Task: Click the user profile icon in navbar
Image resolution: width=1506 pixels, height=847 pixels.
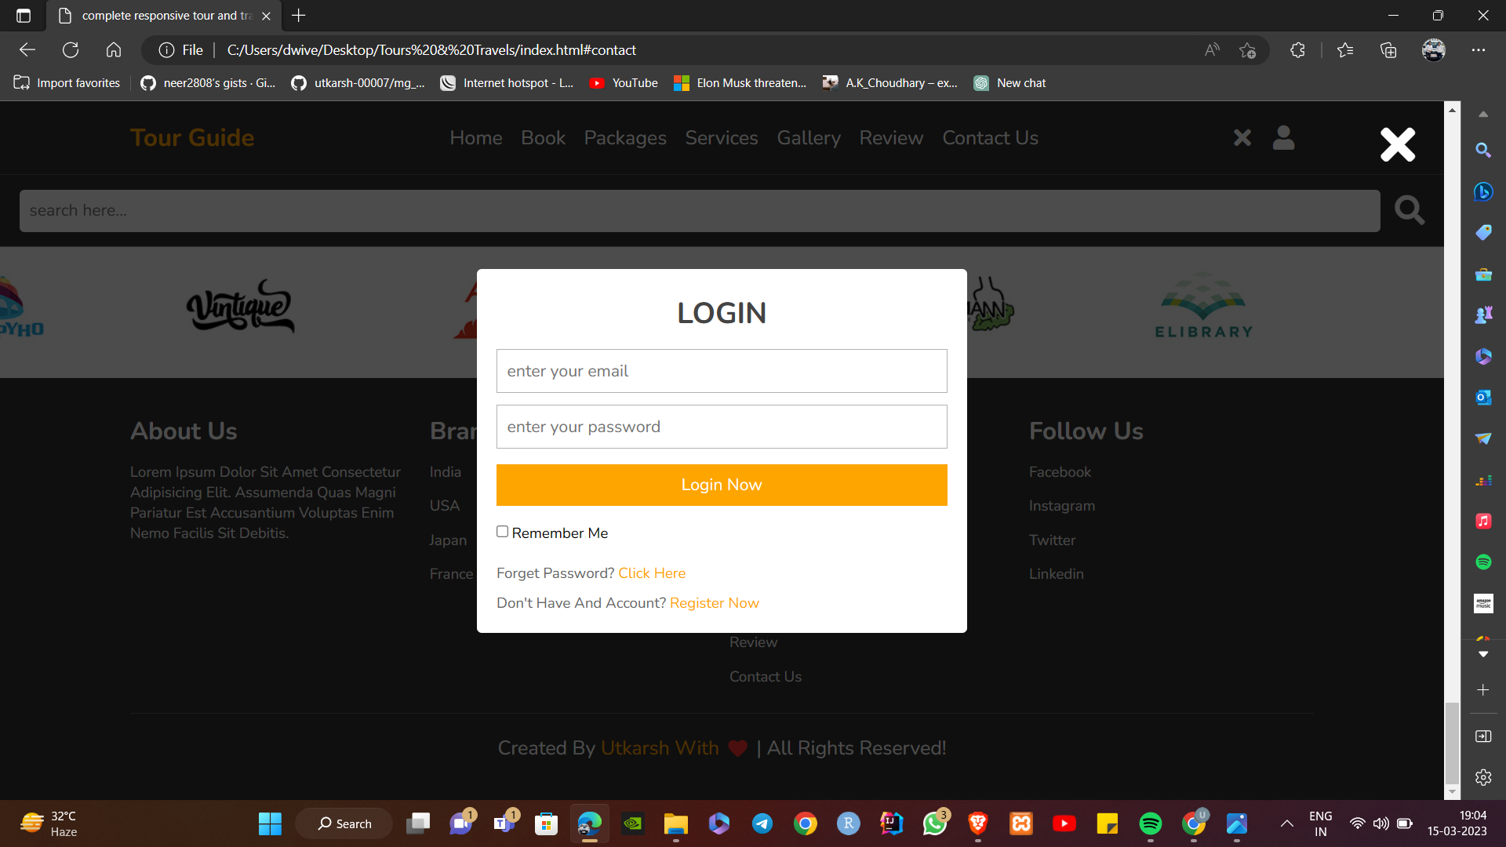Action: coord(1283,138)
